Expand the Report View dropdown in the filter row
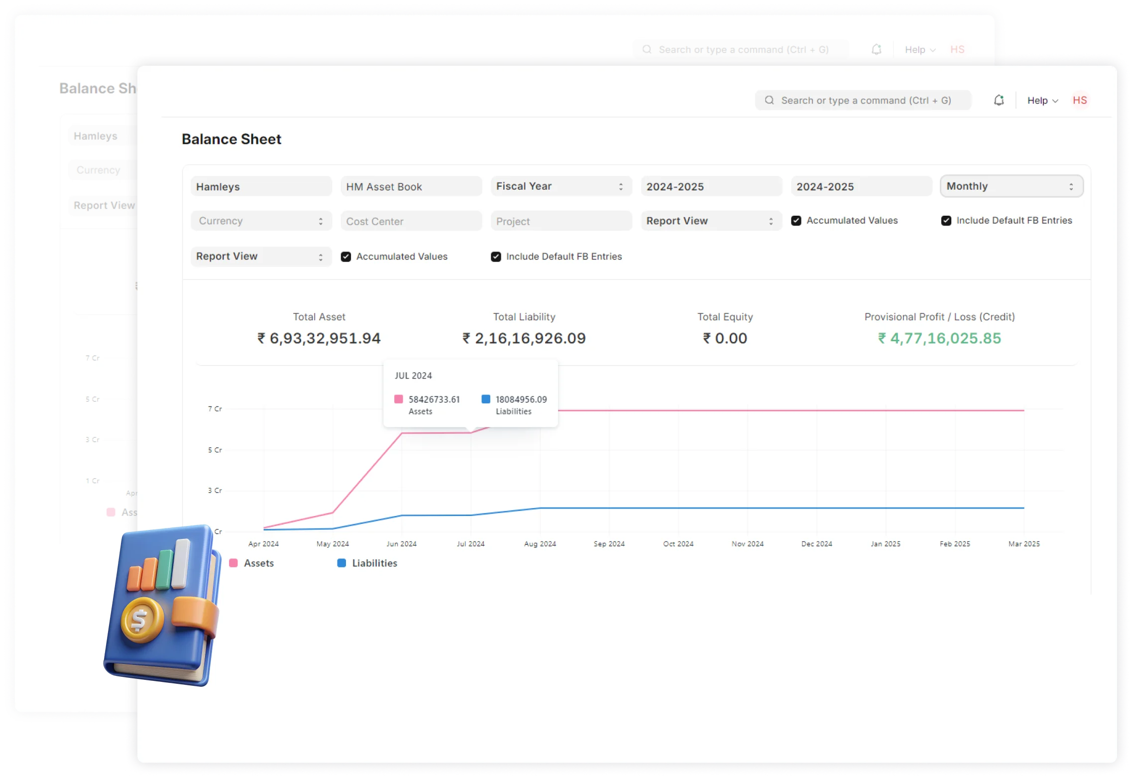Screen dimensions: 1130x776 [x=711, y=221]
